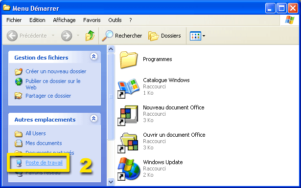Select the Ouvrir un document Office icon

click(128, 143)
